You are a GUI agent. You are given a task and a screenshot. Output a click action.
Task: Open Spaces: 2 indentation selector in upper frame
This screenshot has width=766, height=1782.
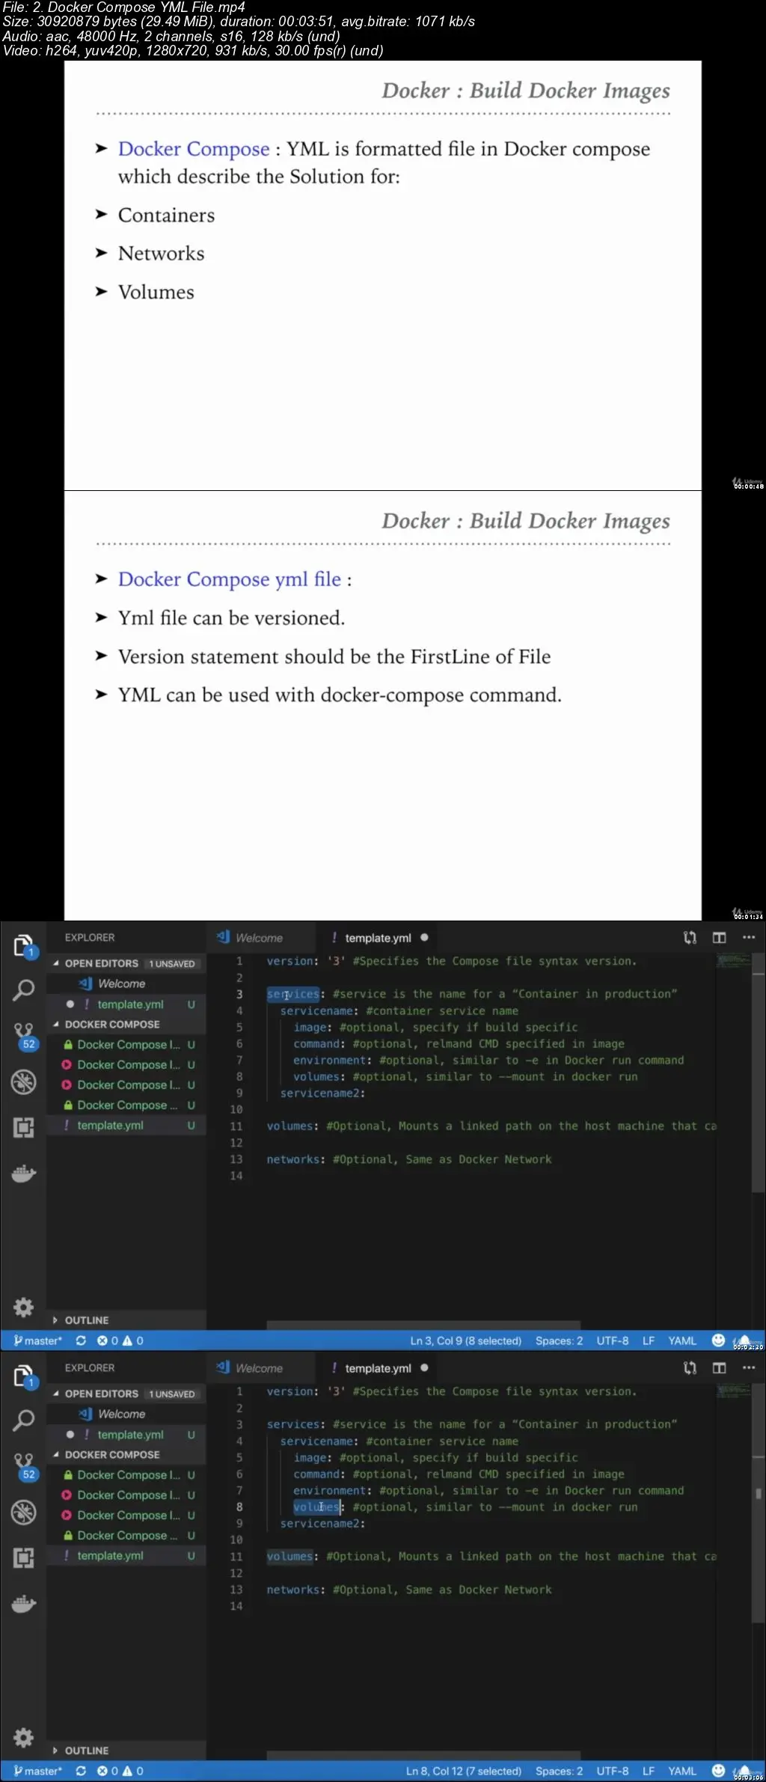[559, 1340]
